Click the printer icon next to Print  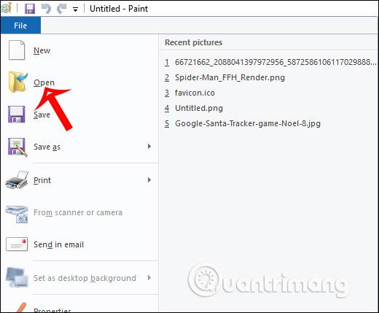point(17,180)
